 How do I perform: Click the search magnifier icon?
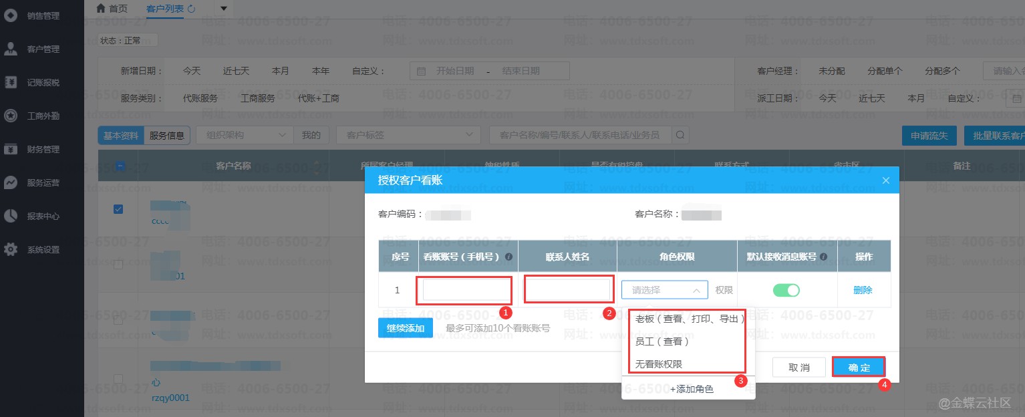(x=680, y=135)
